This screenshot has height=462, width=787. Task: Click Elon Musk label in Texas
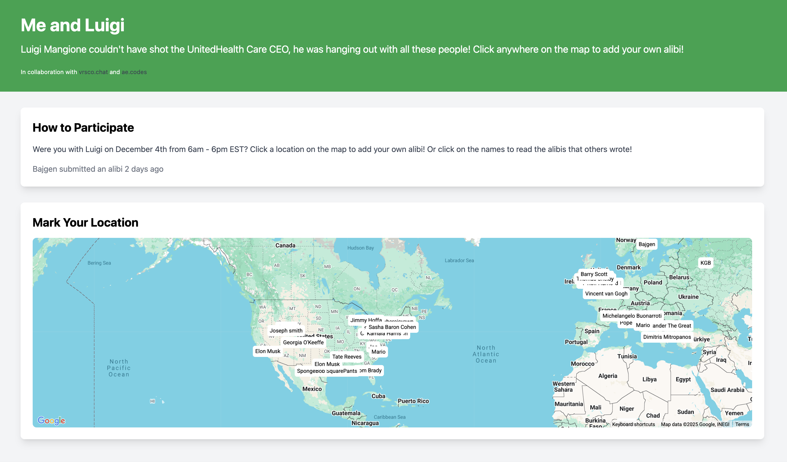pos(327,364)
